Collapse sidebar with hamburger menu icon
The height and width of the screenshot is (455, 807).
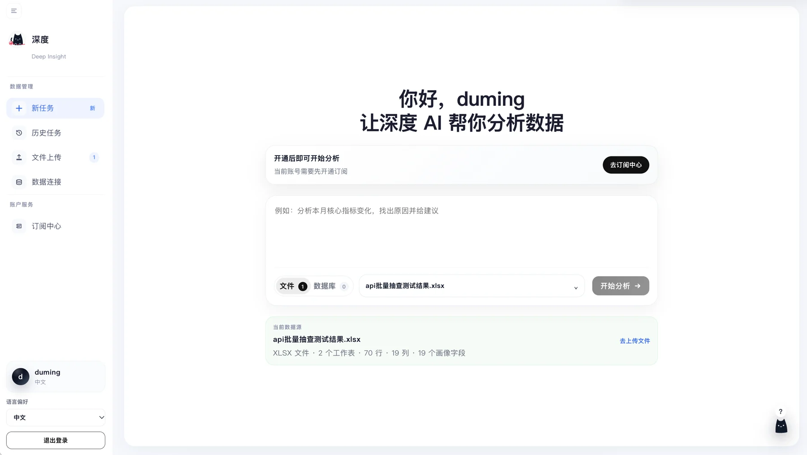point(14,11)
